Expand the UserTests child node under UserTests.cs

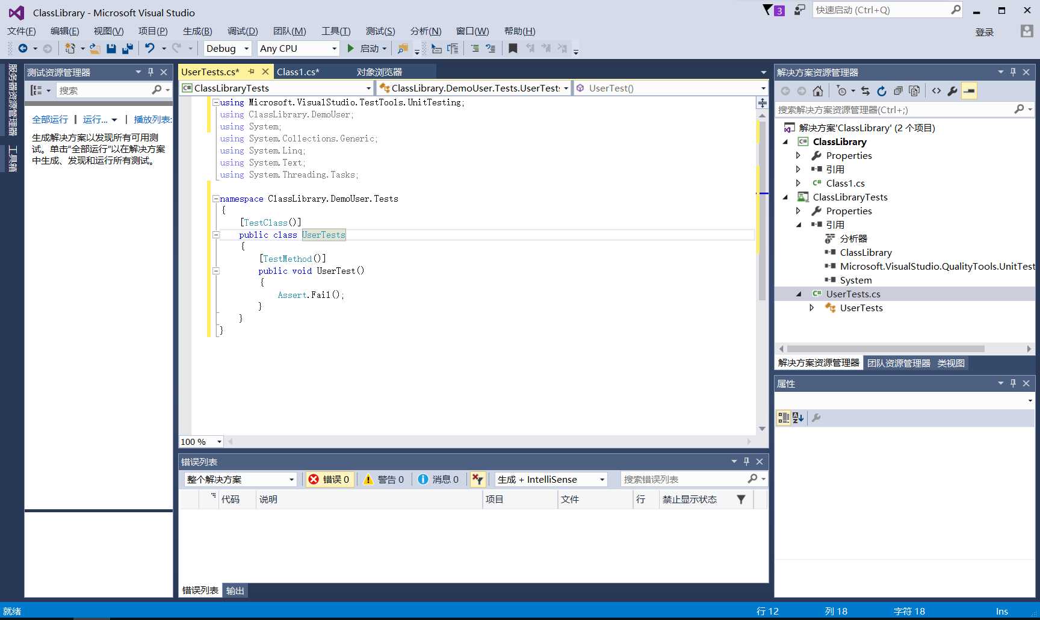point(812,308)
